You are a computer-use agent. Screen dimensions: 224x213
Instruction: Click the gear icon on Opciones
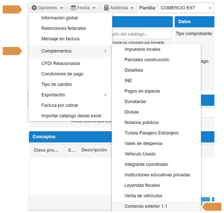click(34, 8)
